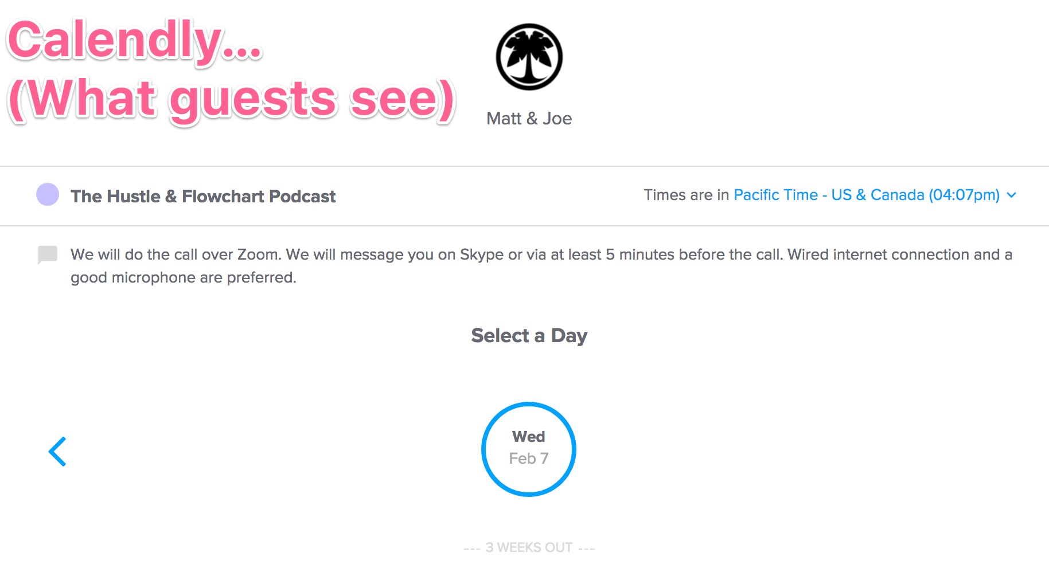This screenshot has width=1049, height=568.
Task: Select the Feb 7 date text
Action: [529, 459]
